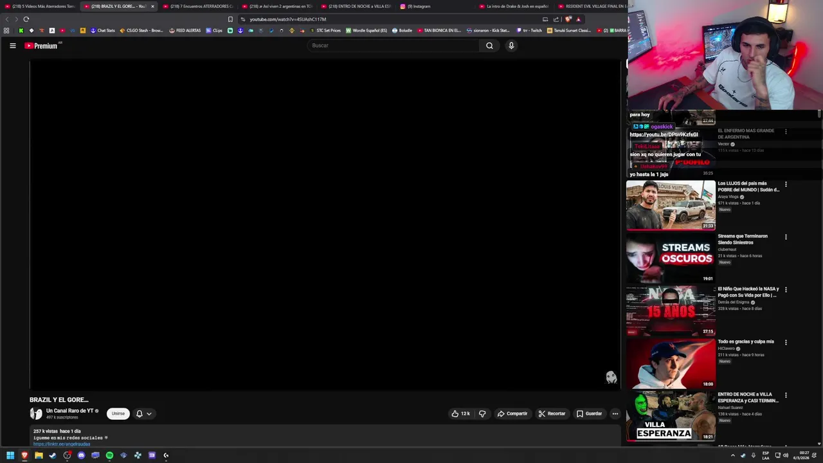The width and height of the screenshot is (823, 463).
Task: Open options menu for 'Los LUJOS del país' video
Action: (786, 185)
